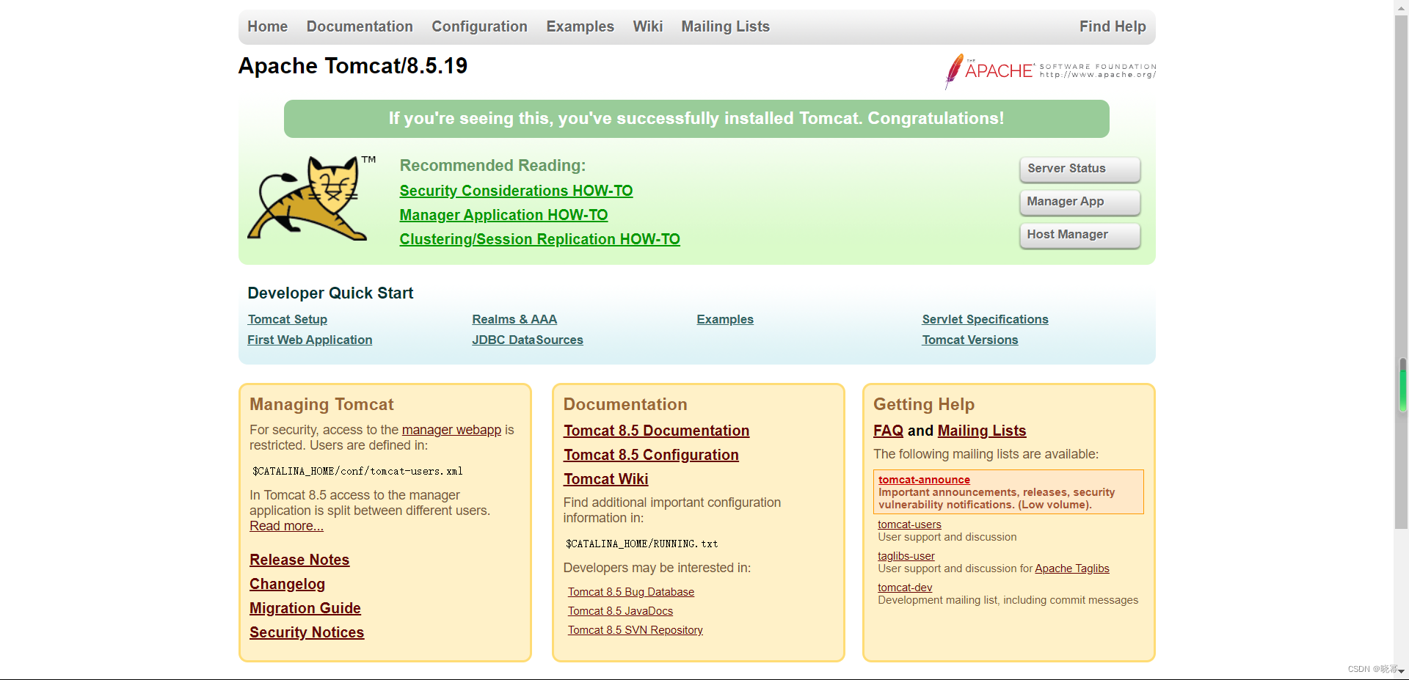Image resolution: width=1409 pixels, height=680 pixels.
Task: Click the Apache Tomcat/8.5.19 heading
Action: tap(353, 66)
